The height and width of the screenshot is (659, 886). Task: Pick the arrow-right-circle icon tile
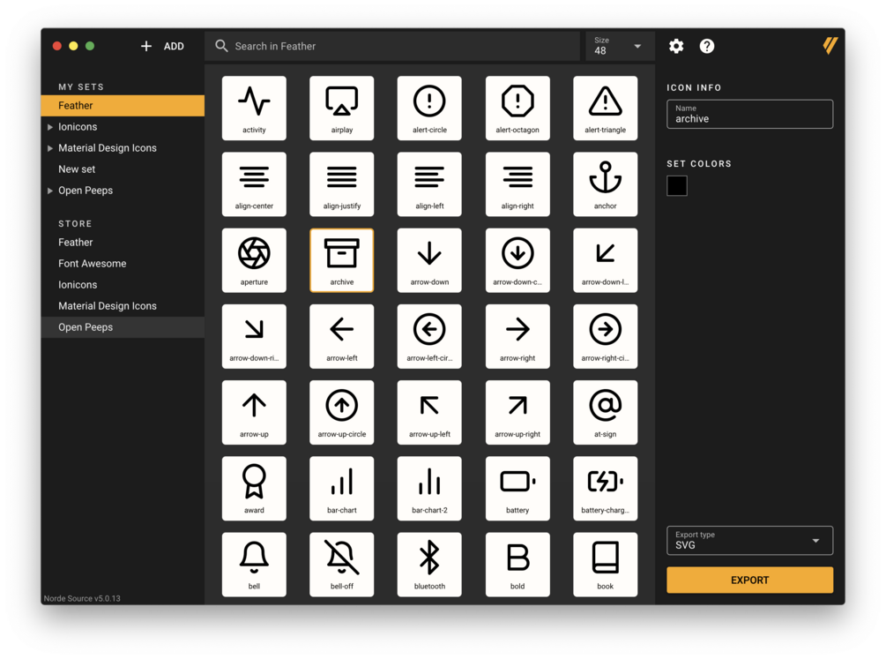605,336
